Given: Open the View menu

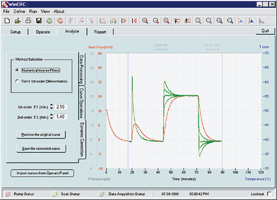Looking at the screenshot, I should 45,12.
